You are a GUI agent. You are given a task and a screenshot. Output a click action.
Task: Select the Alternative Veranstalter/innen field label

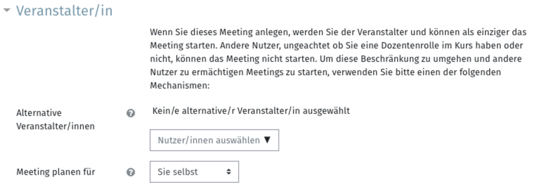click(x=56, y=120)
